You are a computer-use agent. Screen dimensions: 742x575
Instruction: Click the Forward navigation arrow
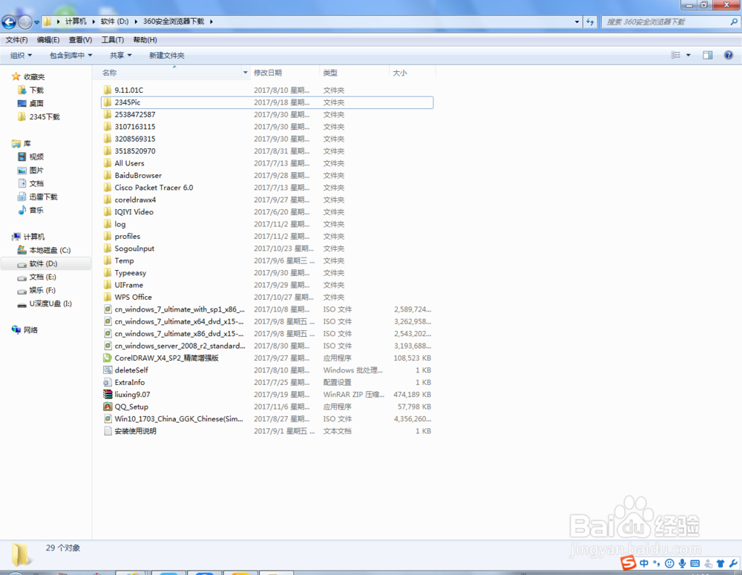25,22
